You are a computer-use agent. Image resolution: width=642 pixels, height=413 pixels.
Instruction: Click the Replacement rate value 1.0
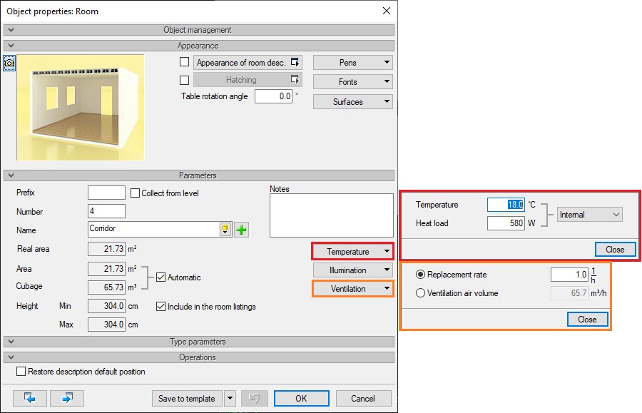click(x=569, y=275)
